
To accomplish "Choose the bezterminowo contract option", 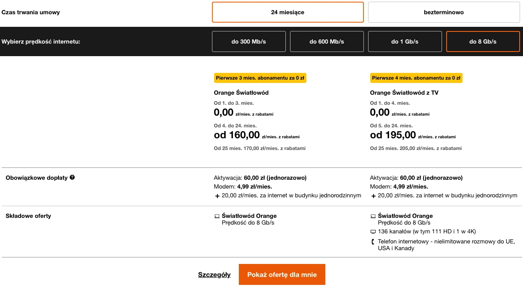I will (x=444, y=12).
